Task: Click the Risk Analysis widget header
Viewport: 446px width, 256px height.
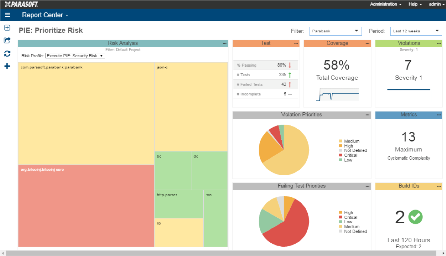Action: click(123, 44)
